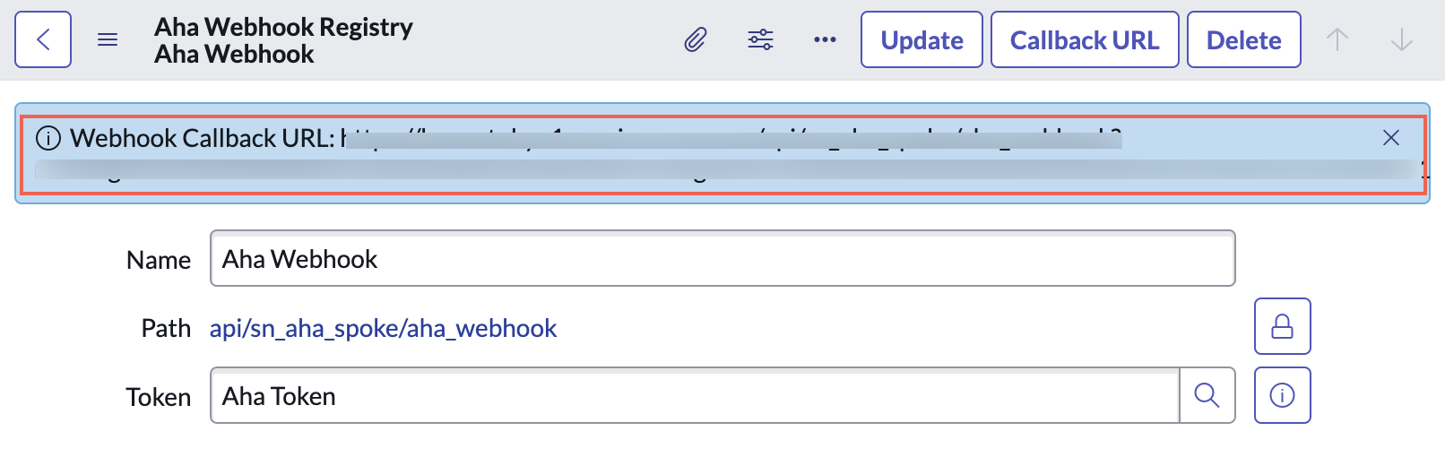Open attachments via the paperclip icon
1445x457 pixels.
(696, 39)
